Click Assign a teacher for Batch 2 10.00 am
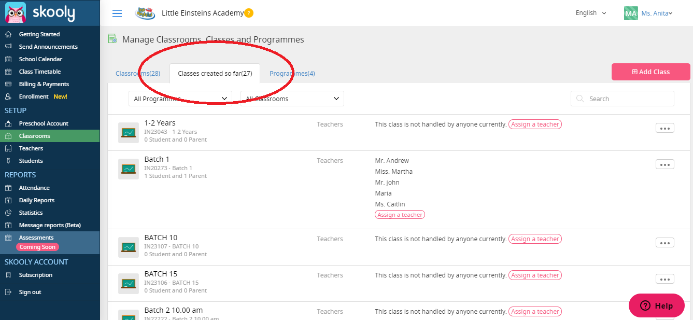 (x=535, y=312)
